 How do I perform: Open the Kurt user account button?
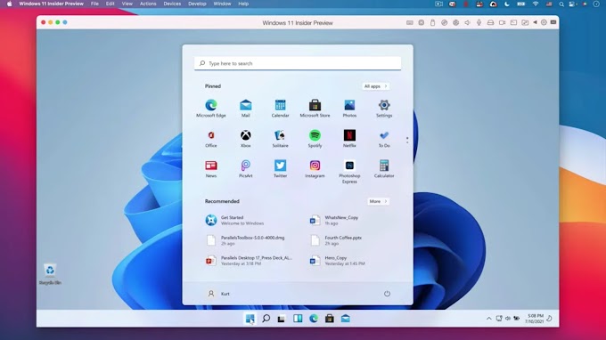218,294
